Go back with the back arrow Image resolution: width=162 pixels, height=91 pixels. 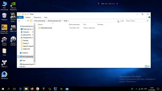(19, 21)
